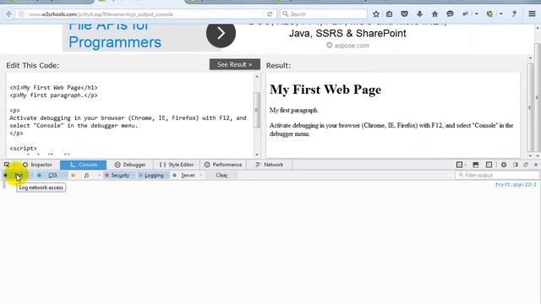Image resolution: width=541 pixels, height=304 pixels.
Task: Open devtools settings gear
Action: coord(504,165)
